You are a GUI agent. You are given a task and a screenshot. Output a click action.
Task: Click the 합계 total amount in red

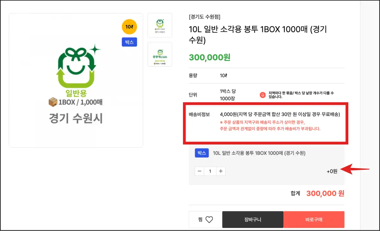click(326, 193)
